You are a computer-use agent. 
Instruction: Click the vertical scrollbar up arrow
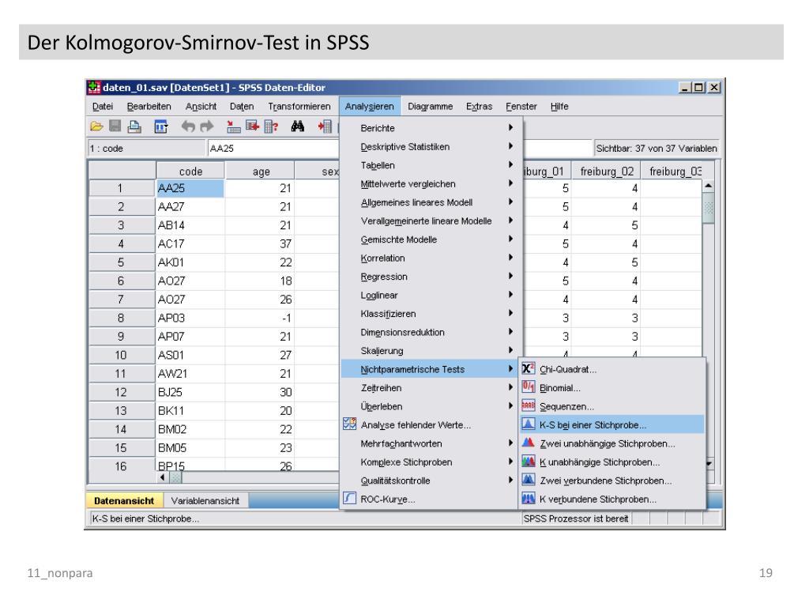pos(709,185)
